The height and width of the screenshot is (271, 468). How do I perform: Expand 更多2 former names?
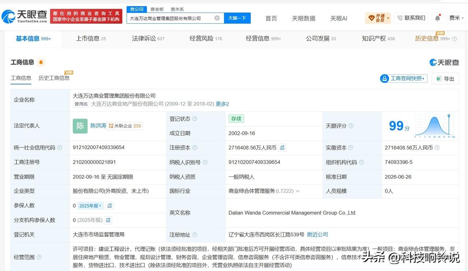point(222,104)
